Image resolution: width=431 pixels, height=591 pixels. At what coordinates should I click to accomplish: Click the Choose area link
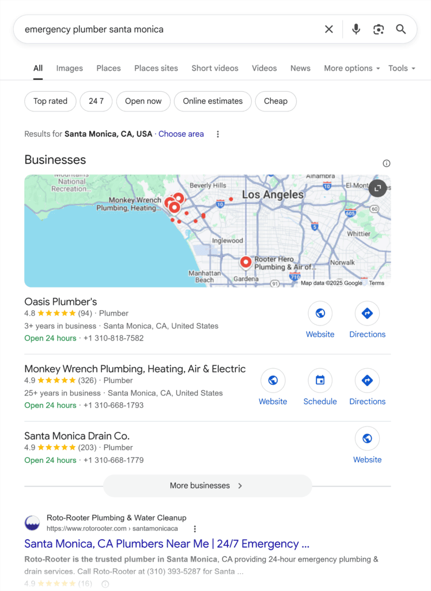click(181, 134)
